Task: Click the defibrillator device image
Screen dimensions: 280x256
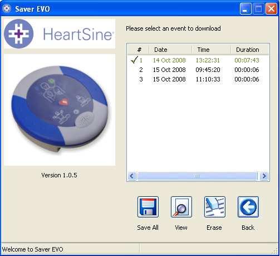Action: click(x=60, y=110)
